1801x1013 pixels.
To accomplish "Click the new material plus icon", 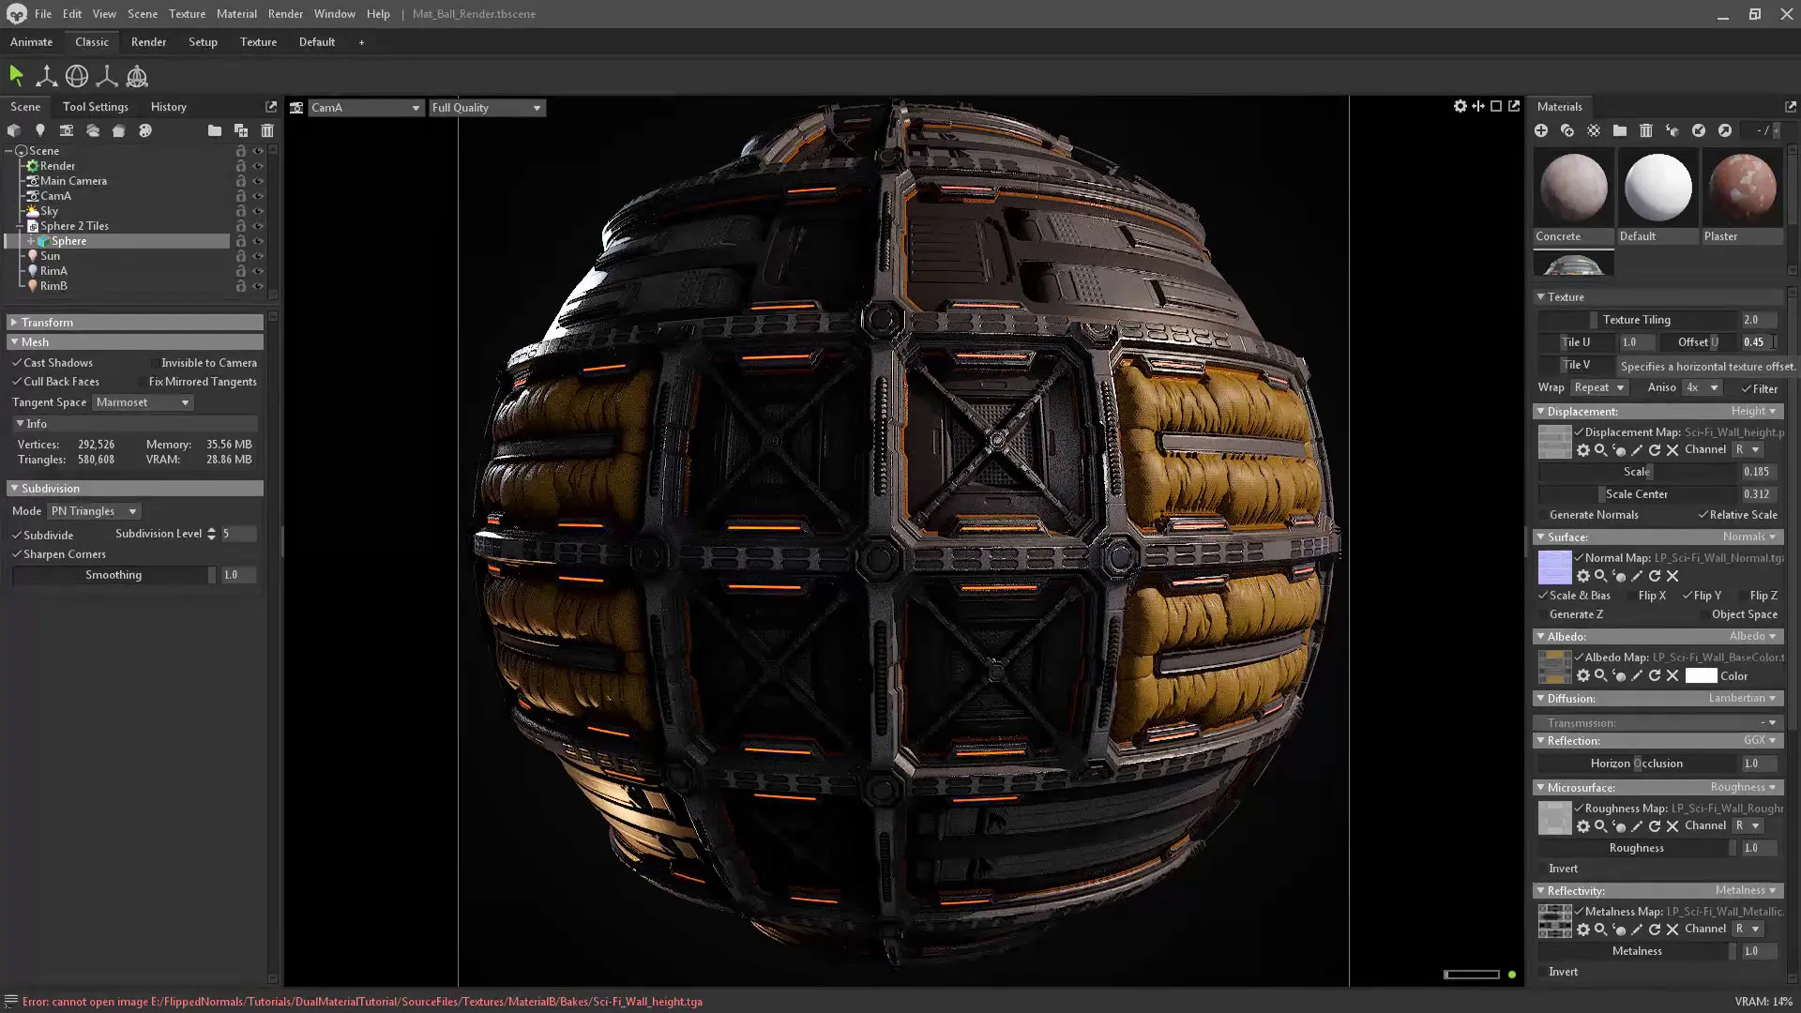I will click(1541, 131).
